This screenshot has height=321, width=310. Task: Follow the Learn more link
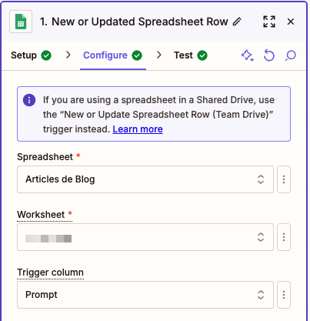138,129
